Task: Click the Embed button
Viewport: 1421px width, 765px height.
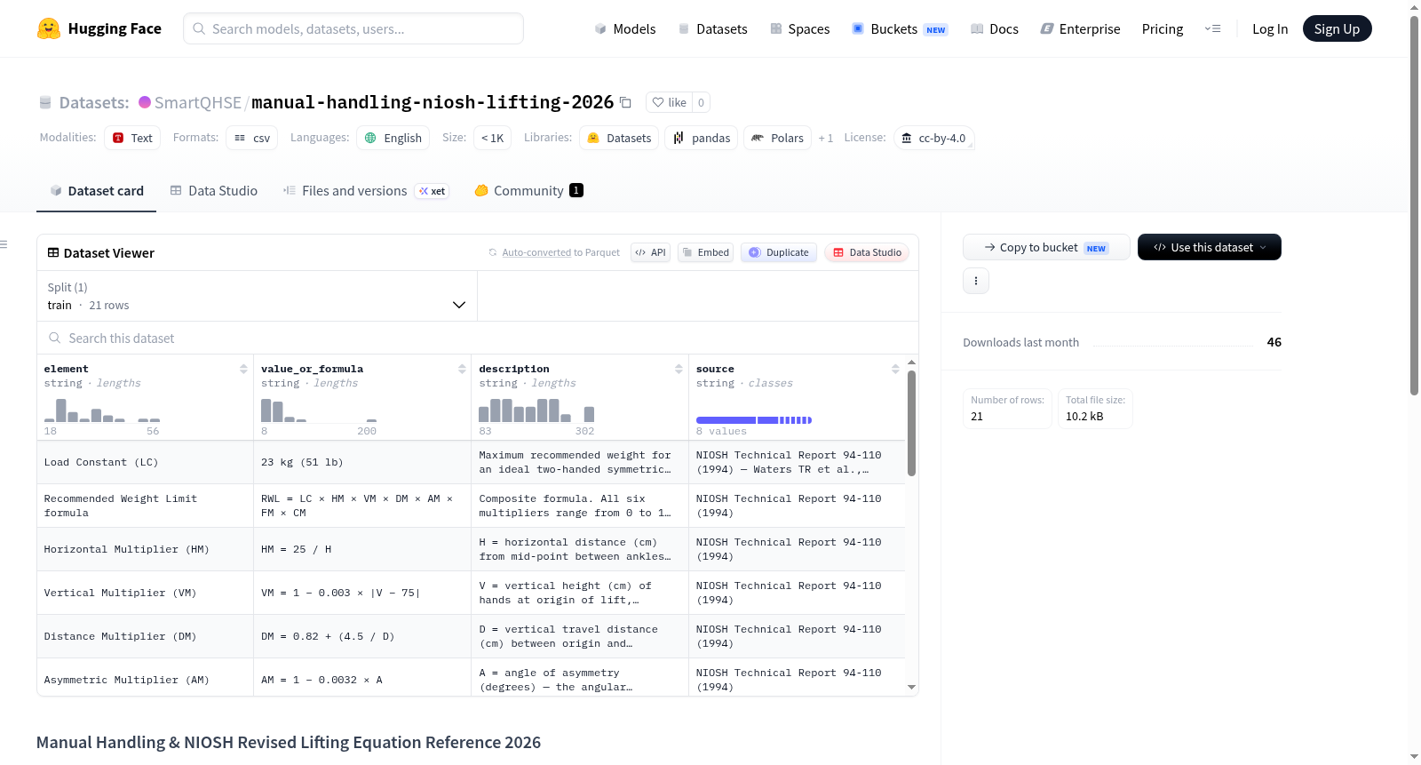Action: pos(705,252)
